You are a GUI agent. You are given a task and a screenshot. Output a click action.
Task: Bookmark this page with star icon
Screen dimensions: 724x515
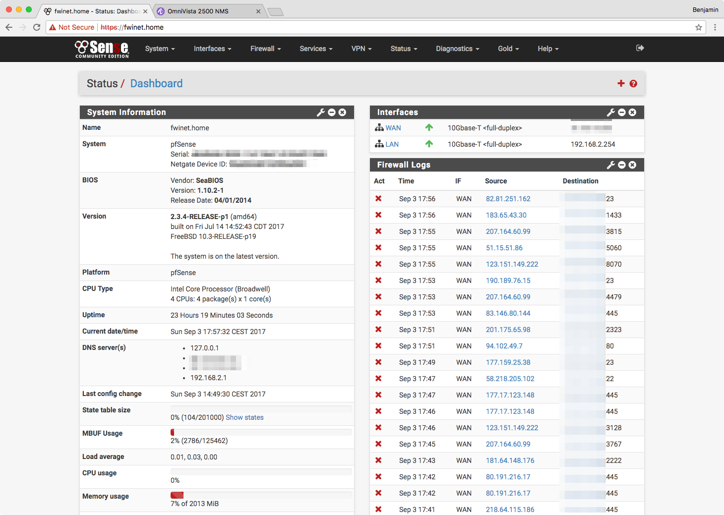pos(698,27)
